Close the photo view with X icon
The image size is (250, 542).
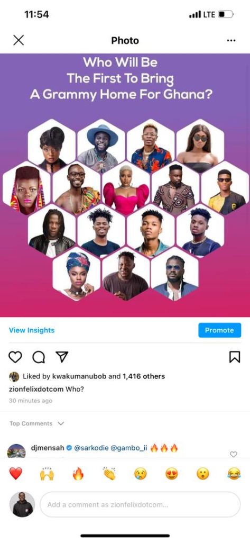click(x=18, y=40)
